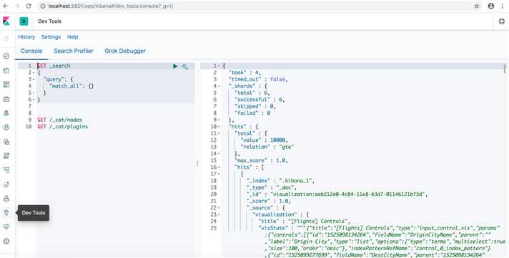509x258 pixels.
Task: Click the "took" : 4 response line
Action: pyautogui.click(x=244, y=73)
